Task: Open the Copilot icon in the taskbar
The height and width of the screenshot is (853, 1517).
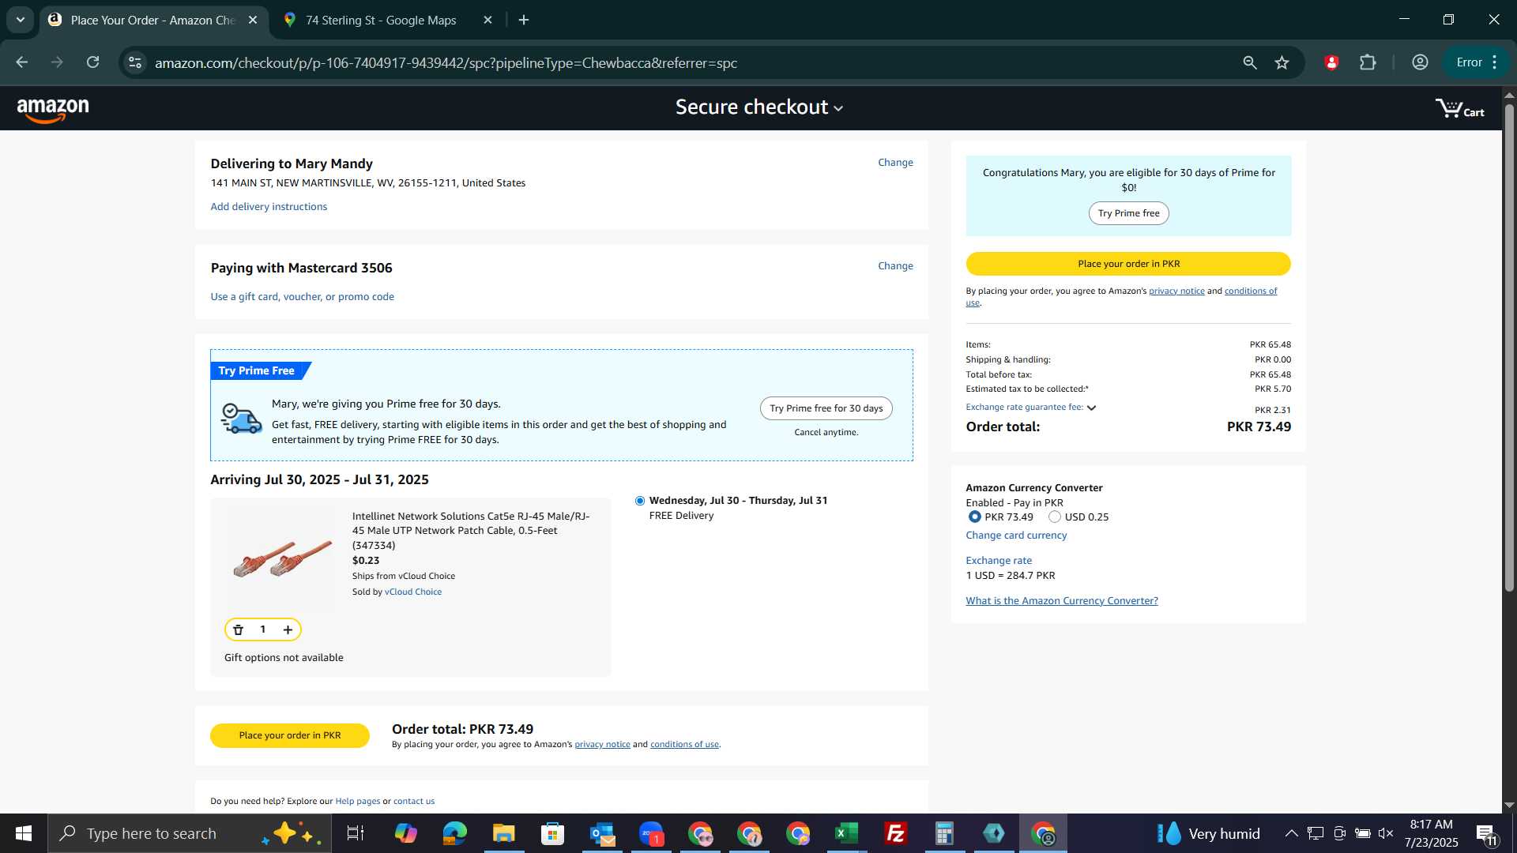Action: click(405, 833)
